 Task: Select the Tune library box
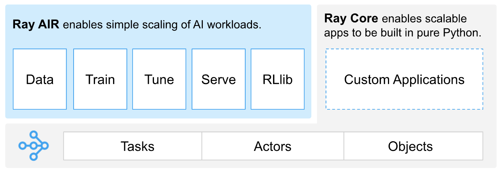(x=159, y=79)
